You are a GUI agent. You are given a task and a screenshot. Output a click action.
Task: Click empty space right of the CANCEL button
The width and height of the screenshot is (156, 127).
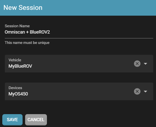tap(101, 120)
